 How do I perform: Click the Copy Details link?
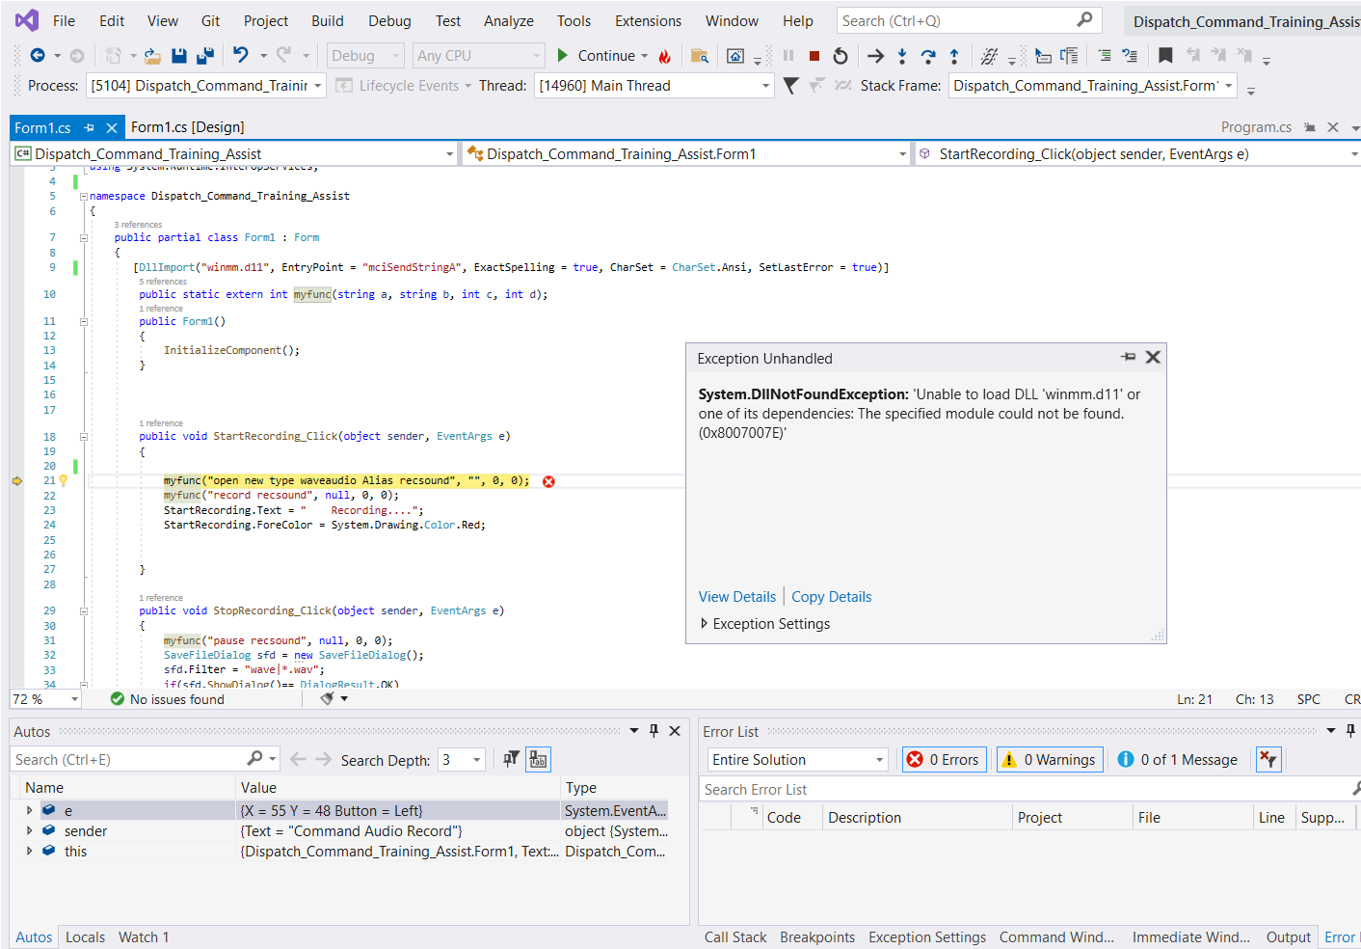[x=832, y=597]
